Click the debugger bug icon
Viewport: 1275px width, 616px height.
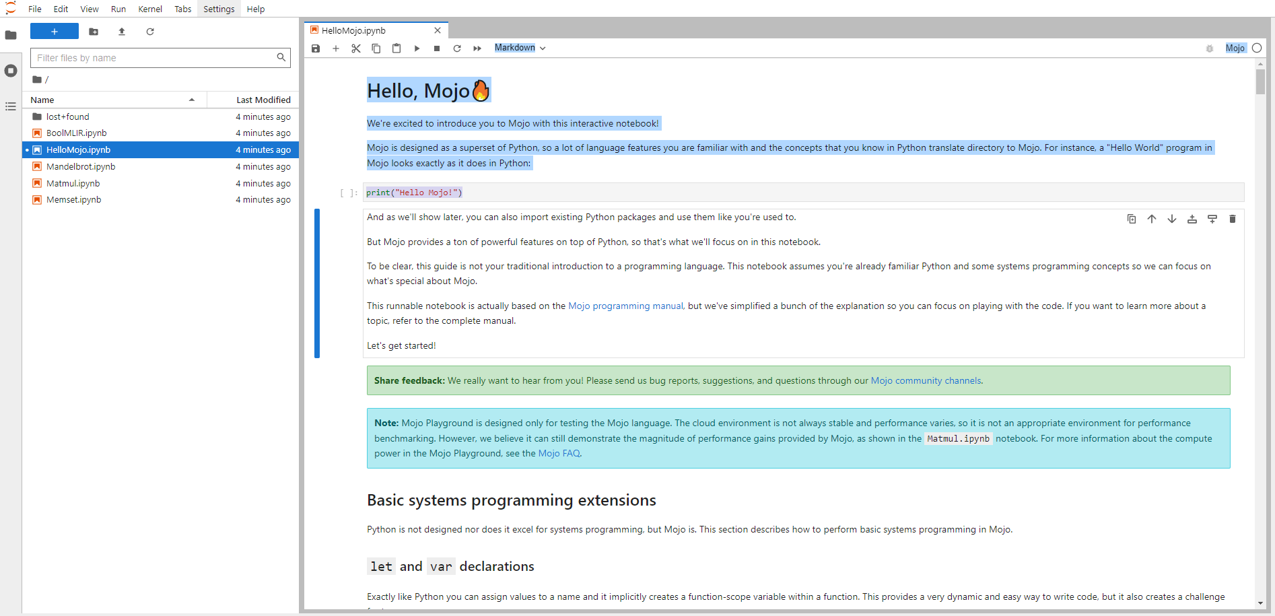point(1210,48)
